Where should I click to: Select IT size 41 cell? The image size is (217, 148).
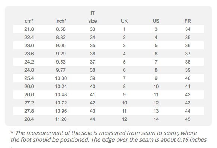click(x=93, y=95)
